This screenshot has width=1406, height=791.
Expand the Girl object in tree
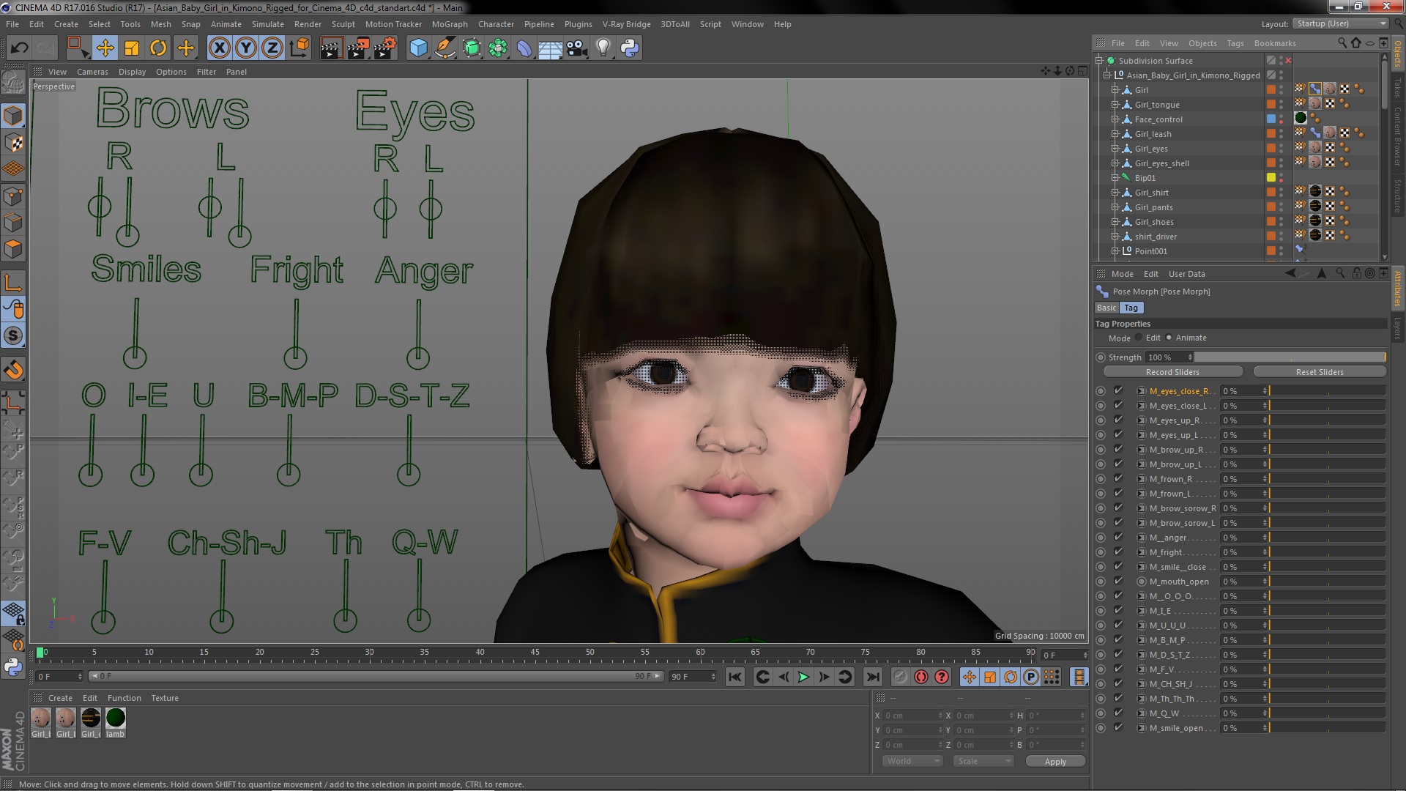(1115, 90)
